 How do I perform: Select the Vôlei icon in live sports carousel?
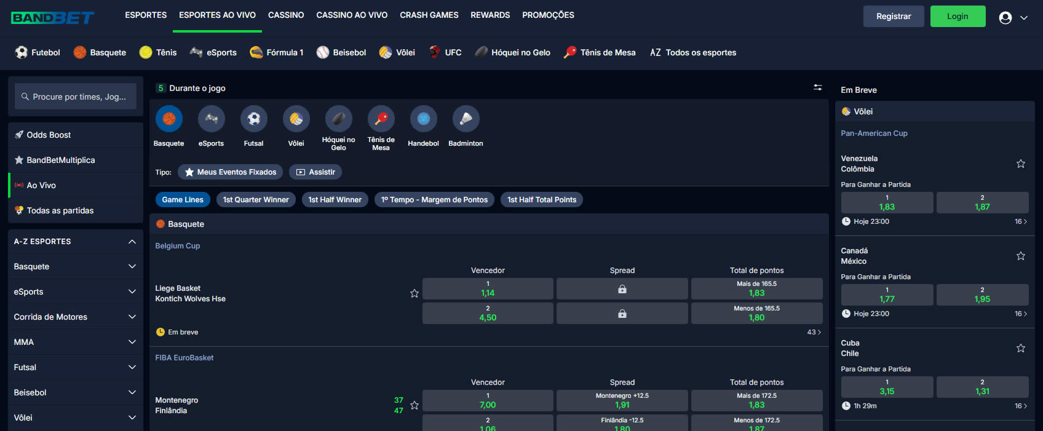click(x=296, y=119)
